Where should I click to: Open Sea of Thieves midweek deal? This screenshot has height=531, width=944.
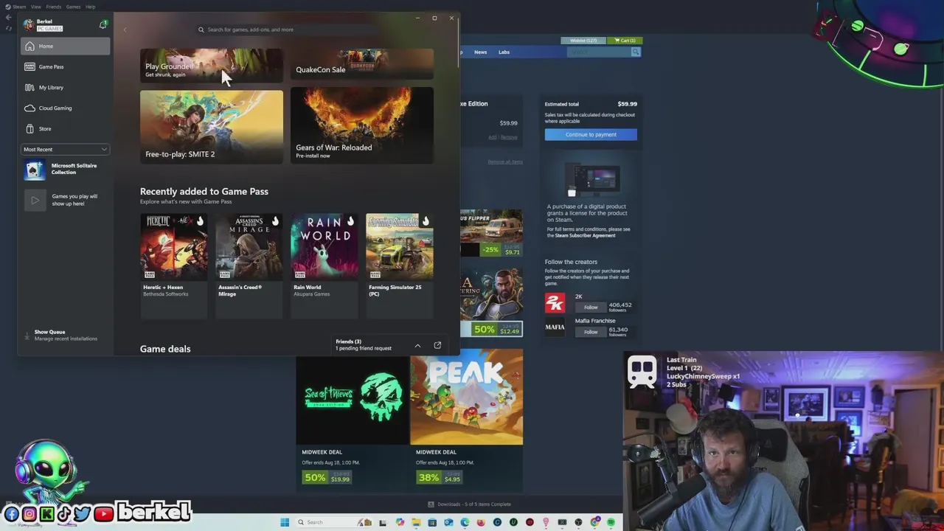coord(353,420)
